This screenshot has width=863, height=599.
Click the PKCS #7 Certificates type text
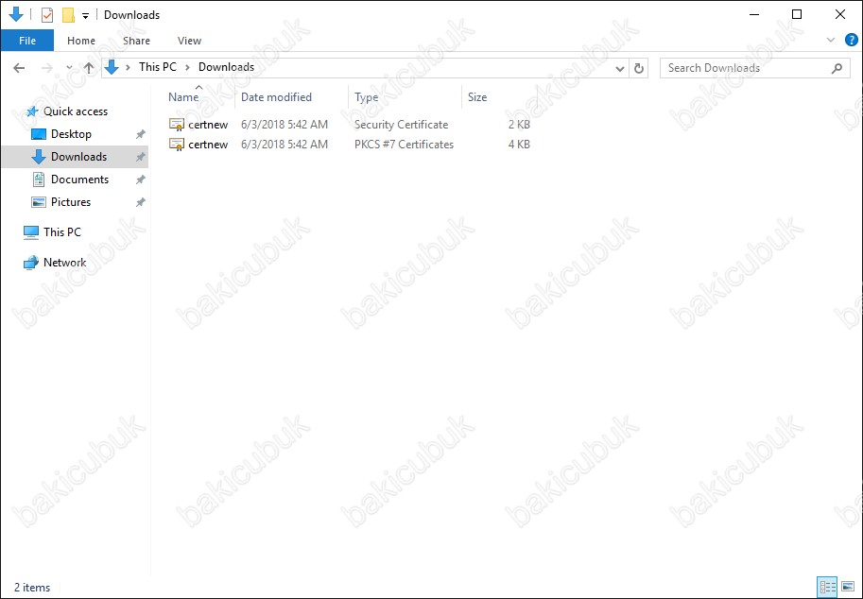404,145
